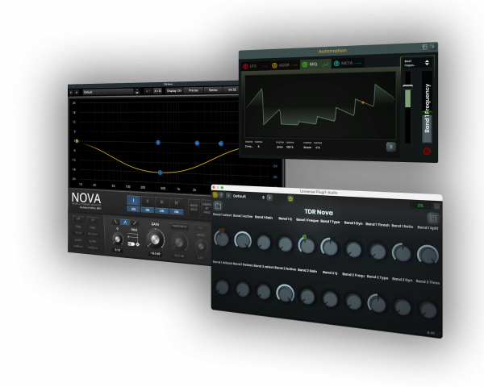Switch to the META tab in Automation
This screenshot has width=484, height=387.
click(x=347, y=63)
